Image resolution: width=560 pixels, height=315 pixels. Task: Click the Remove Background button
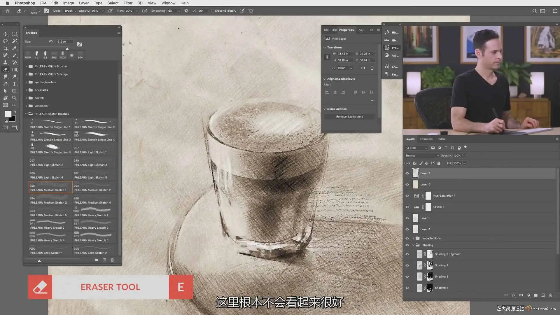coord(349,117)
